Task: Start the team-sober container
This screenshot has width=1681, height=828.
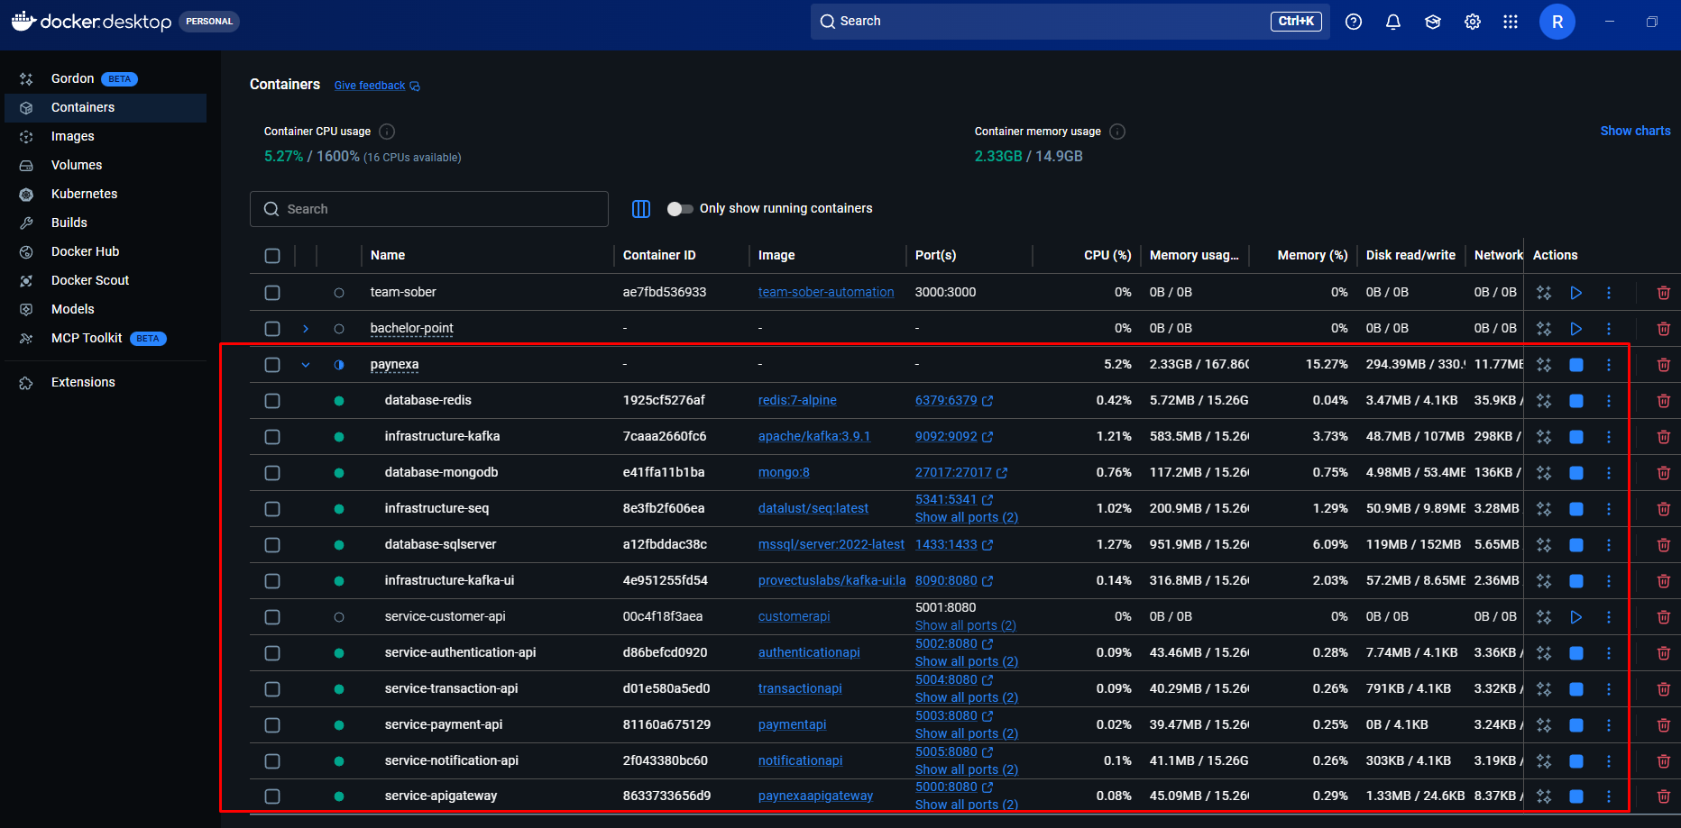Action: click(1575, 293)
